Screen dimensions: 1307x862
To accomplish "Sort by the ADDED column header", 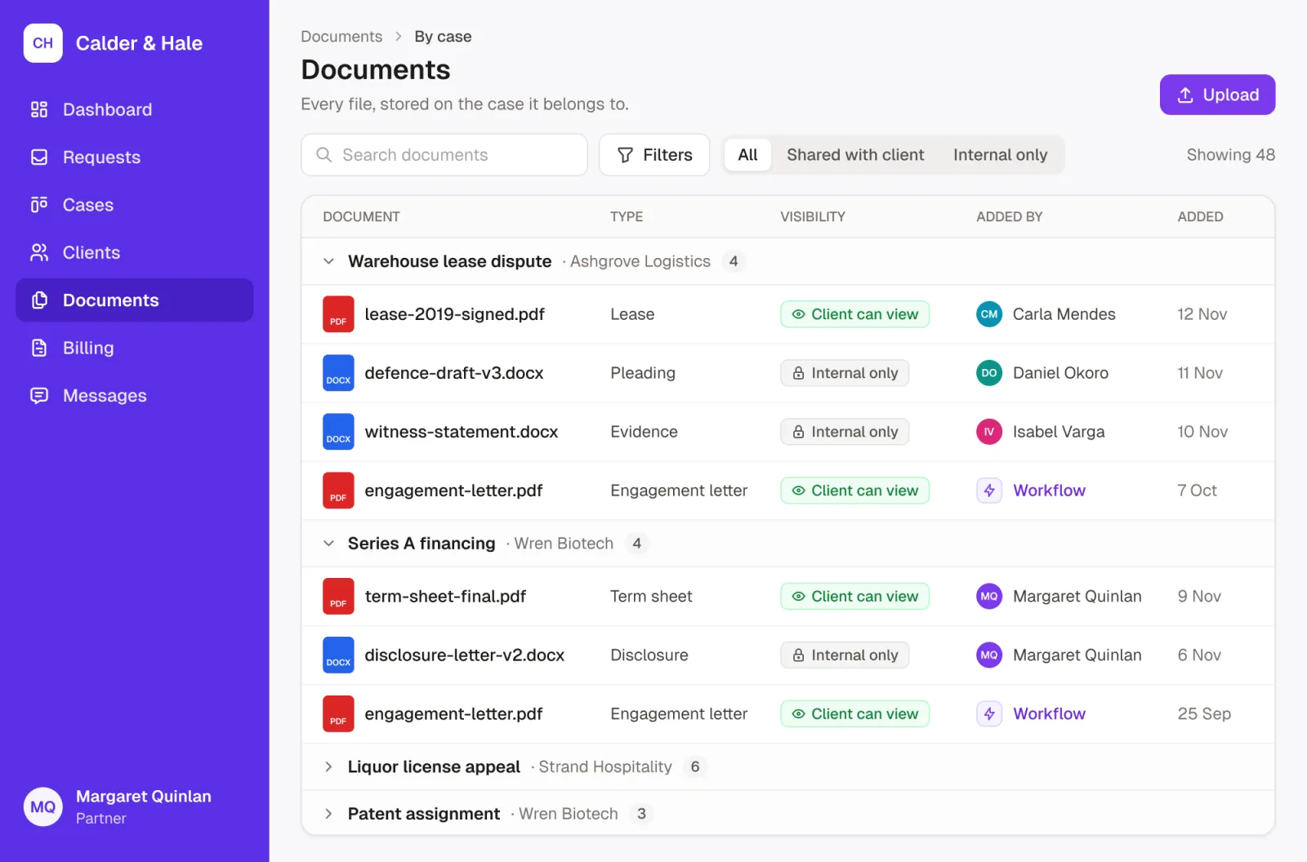I will coord(1200,217).
